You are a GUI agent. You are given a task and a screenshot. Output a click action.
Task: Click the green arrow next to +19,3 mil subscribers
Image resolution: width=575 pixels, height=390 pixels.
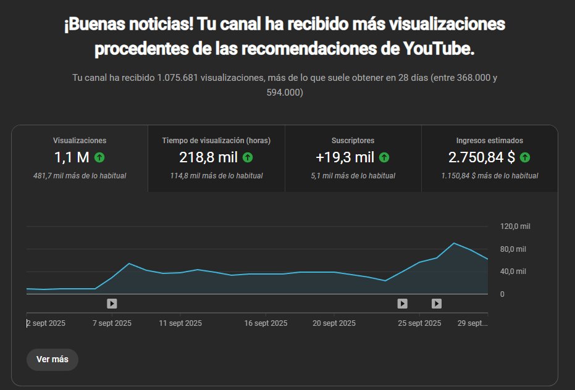click(x=384, y=158)
